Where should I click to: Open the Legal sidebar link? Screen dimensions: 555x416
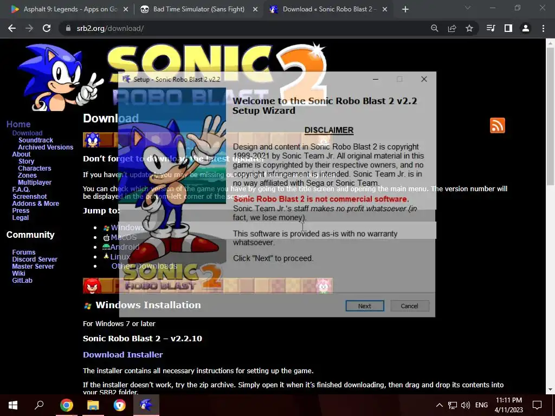tap(21, 218)
